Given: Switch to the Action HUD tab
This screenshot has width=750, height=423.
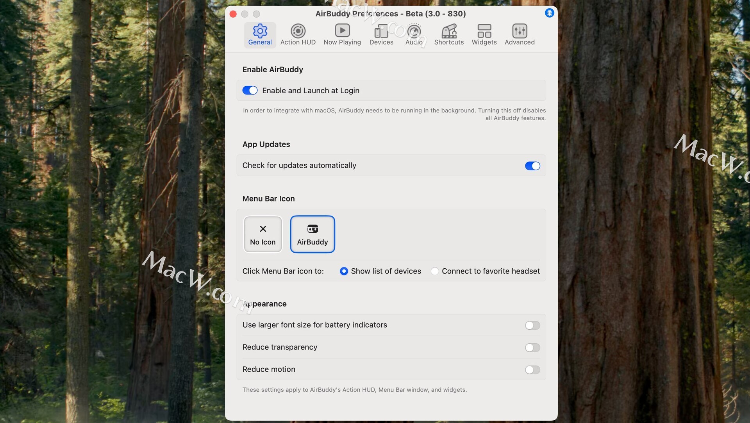Looking at the screenshot, I should pos(298,35).
